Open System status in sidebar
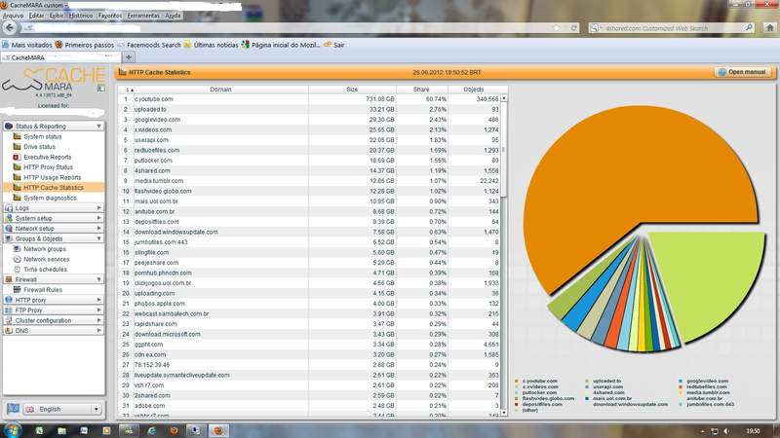Viewport: 780px width, 438px height. 42,136
